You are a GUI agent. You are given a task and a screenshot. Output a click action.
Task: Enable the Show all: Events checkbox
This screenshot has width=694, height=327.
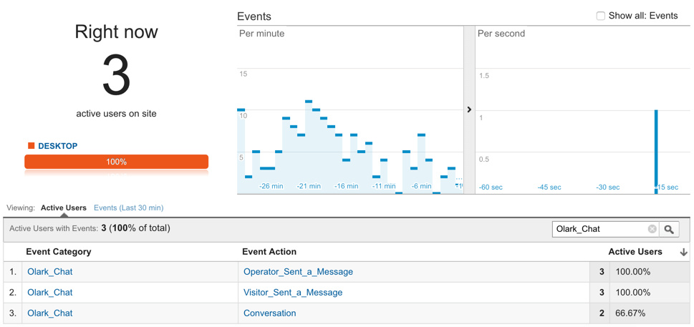coord(600,16)
